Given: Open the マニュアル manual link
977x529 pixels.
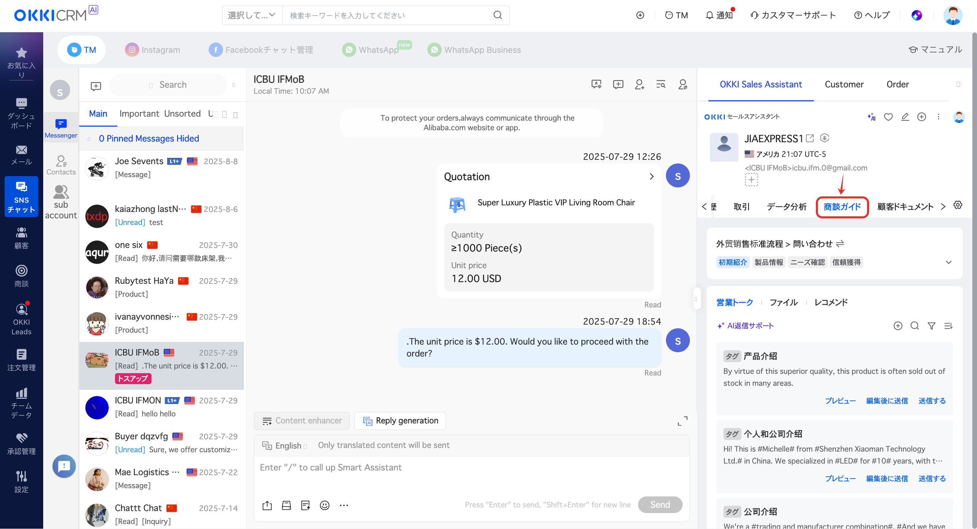Looking at the screenshot, I should tap(936, 50).
